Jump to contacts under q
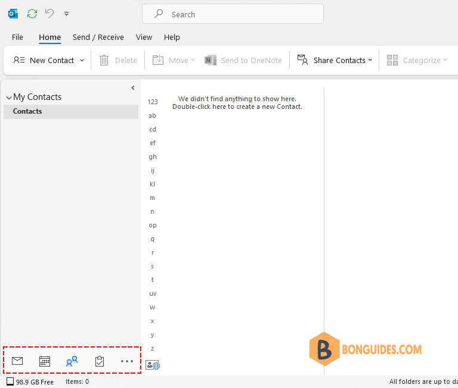Image resolution: width=458 pixels, height=388 pixels. 152,239
